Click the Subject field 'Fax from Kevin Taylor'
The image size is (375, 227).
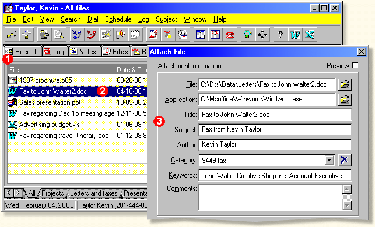[275, 130]
